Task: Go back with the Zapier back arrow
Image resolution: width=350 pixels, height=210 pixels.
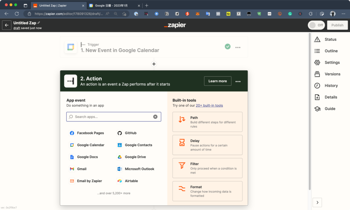Action: (7, 25)
